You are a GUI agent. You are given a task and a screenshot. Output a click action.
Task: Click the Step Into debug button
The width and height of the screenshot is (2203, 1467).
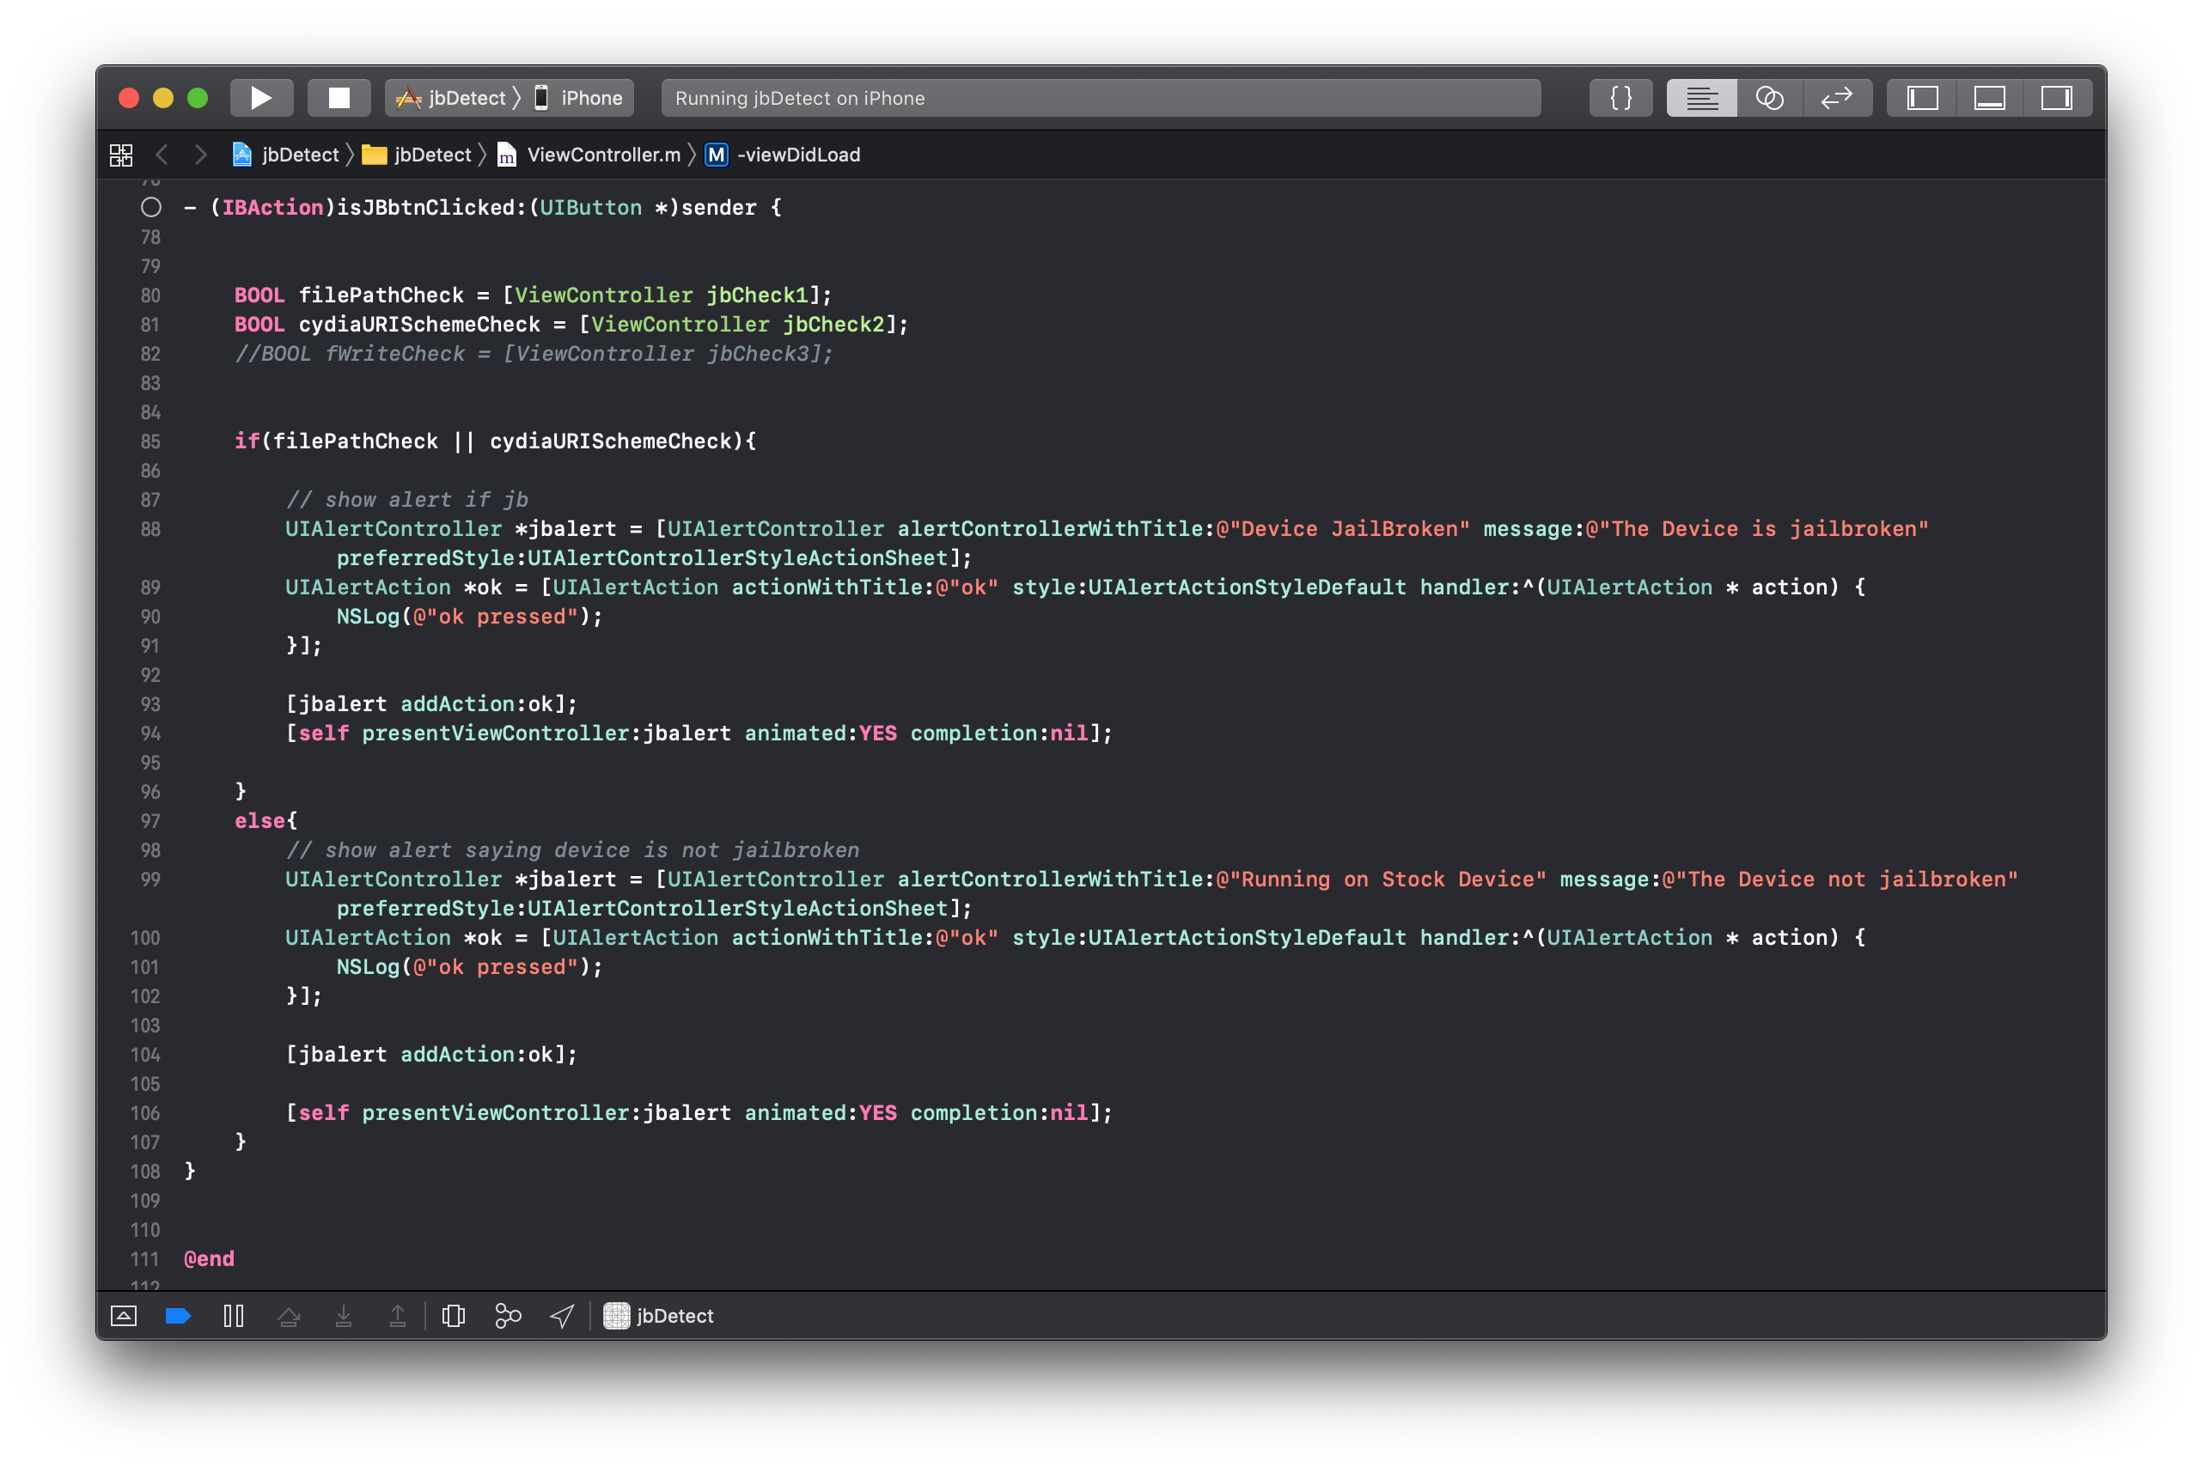tap(344, 1317)
